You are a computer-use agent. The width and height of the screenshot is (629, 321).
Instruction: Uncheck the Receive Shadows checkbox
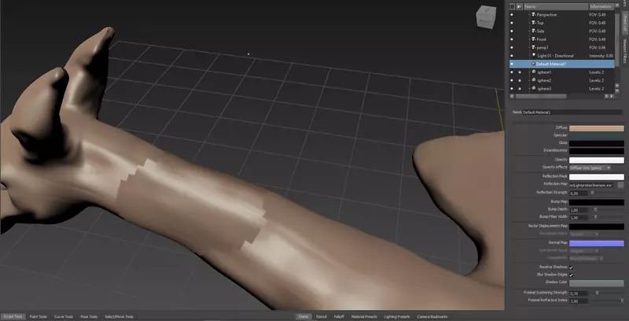(572, 267)
